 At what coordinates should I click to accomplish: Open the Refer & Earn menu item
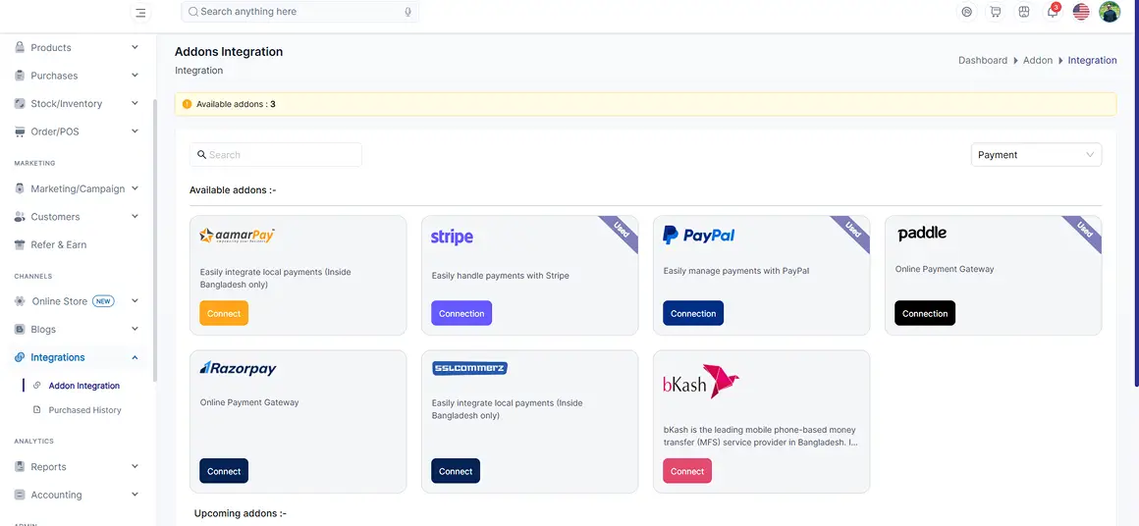tap(58, 245)
